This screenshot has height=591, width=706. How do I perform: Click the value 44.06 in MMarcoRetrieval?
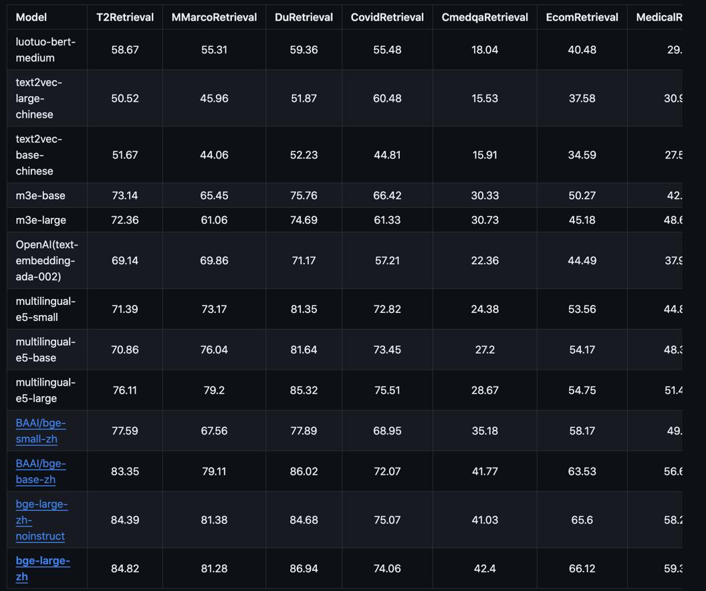pos(214,155)
